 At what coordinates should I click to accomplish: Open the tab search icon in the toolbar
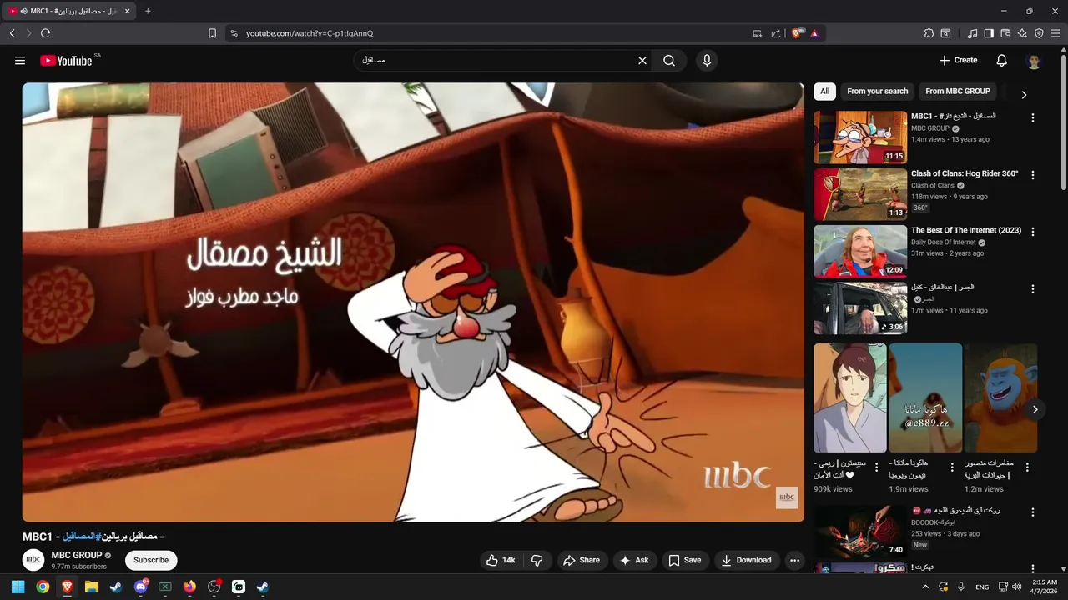click(945, 33)
